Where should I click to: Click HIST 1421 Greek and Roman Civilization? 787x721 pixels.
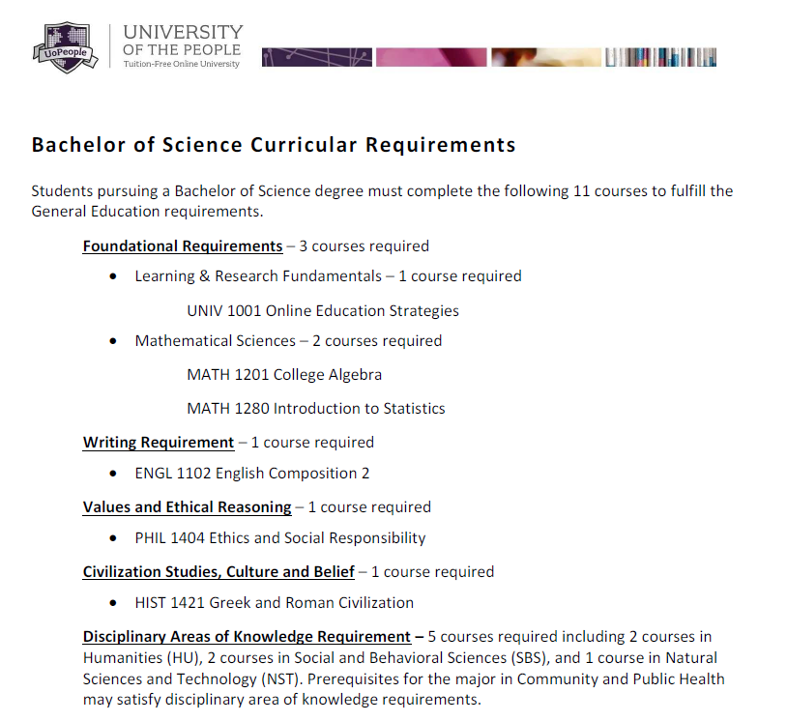[x=274, y=602]
